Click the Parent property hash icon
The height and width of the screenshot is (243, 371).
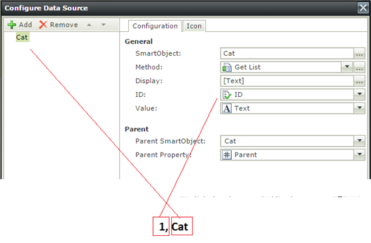(x=227, y=155)
